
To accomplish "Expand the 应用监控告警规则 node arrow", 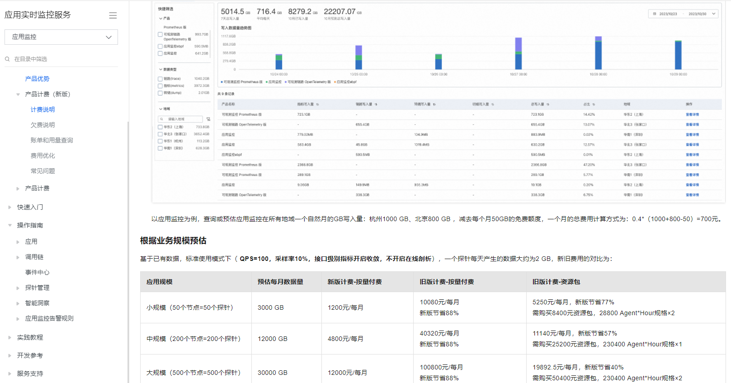I will 18,319.
